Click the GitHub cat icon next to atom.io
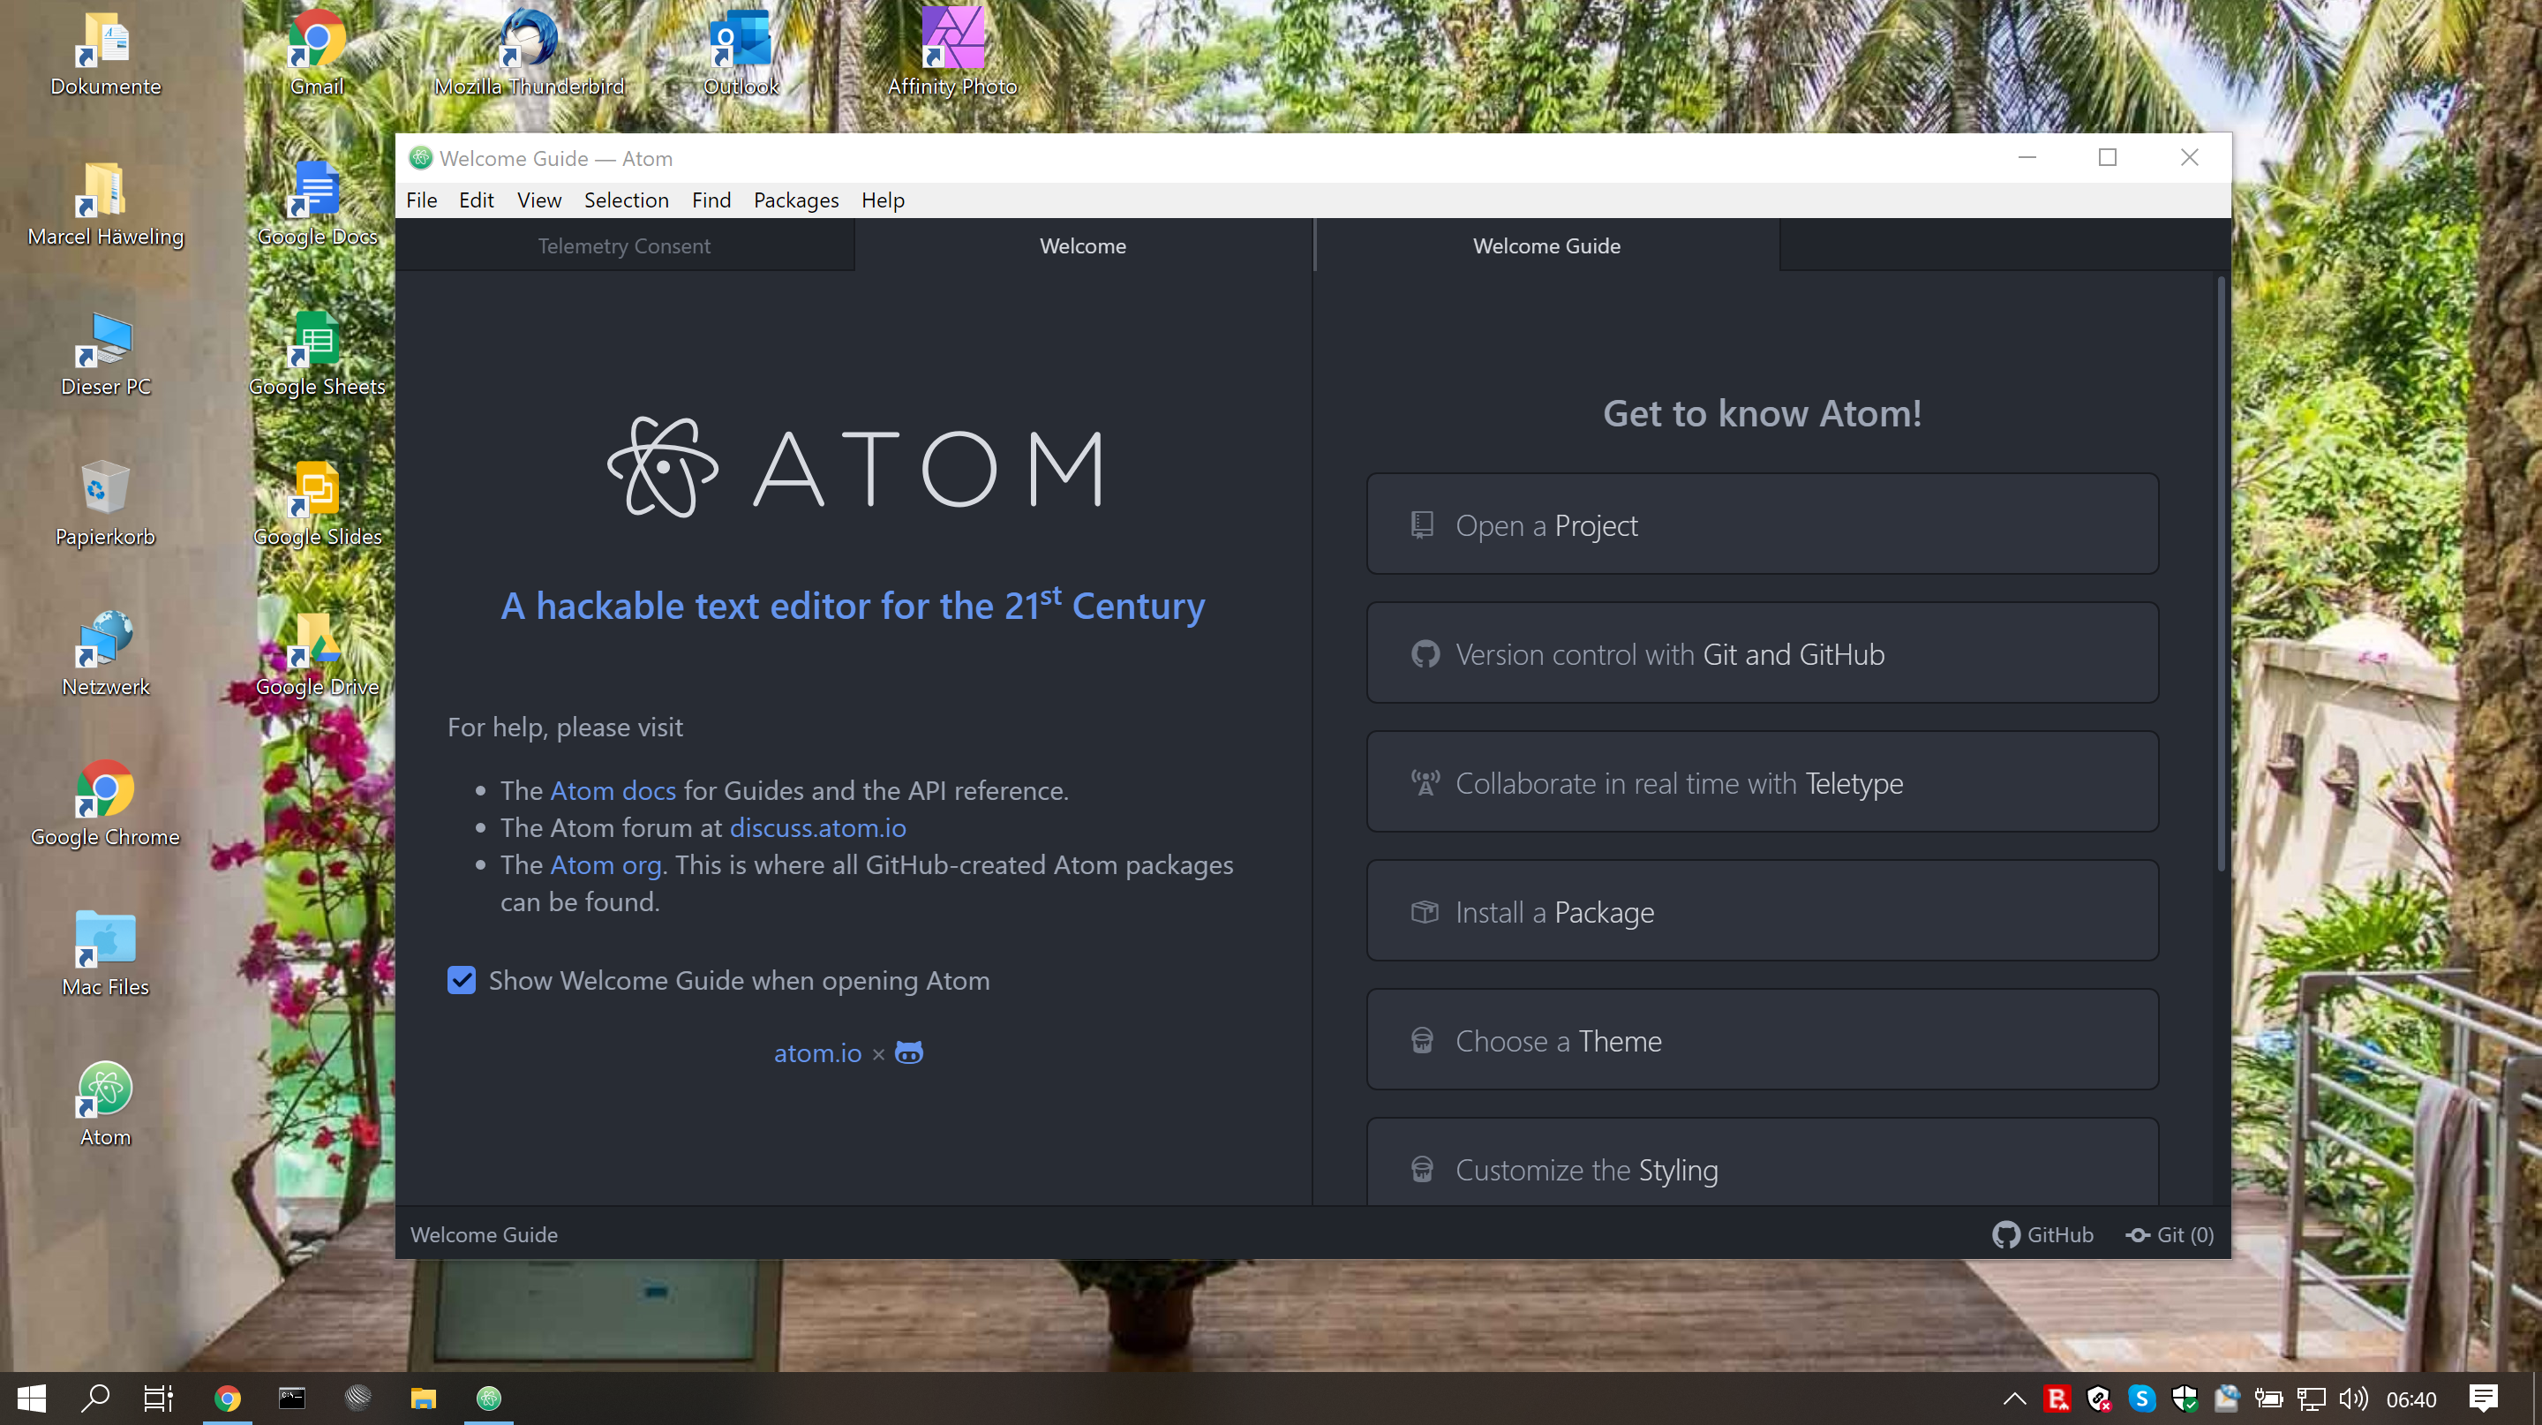The image size is (2542, 1425). pos(909,1053)
